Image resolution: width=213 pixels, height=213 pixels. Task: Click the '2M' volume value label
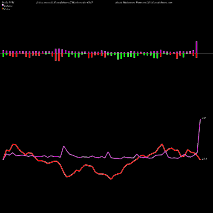[204, 118]
